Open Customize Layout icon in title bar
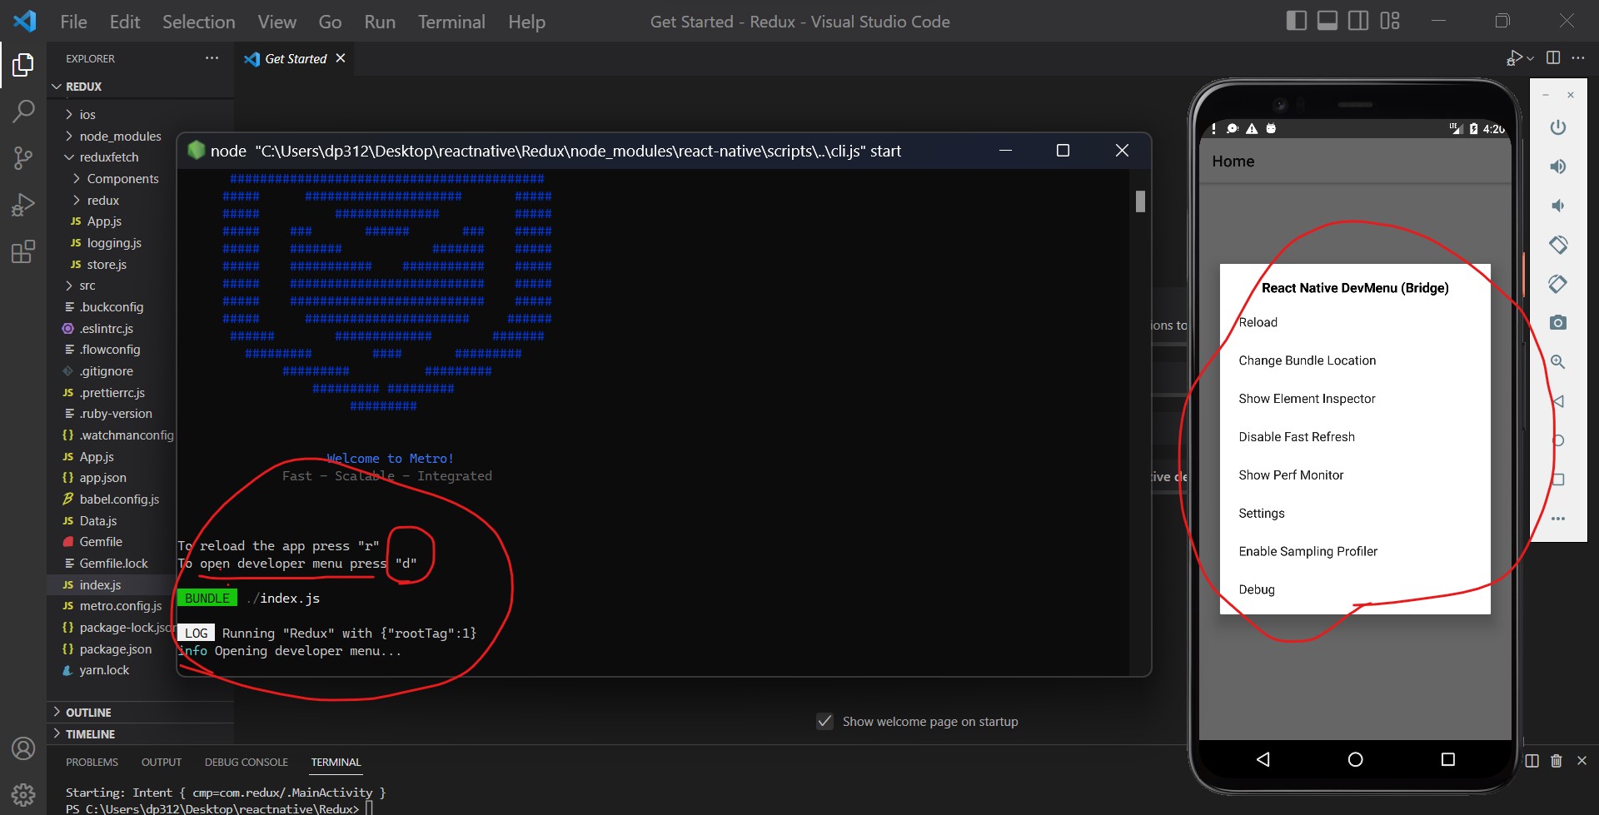 (1390, 21)
